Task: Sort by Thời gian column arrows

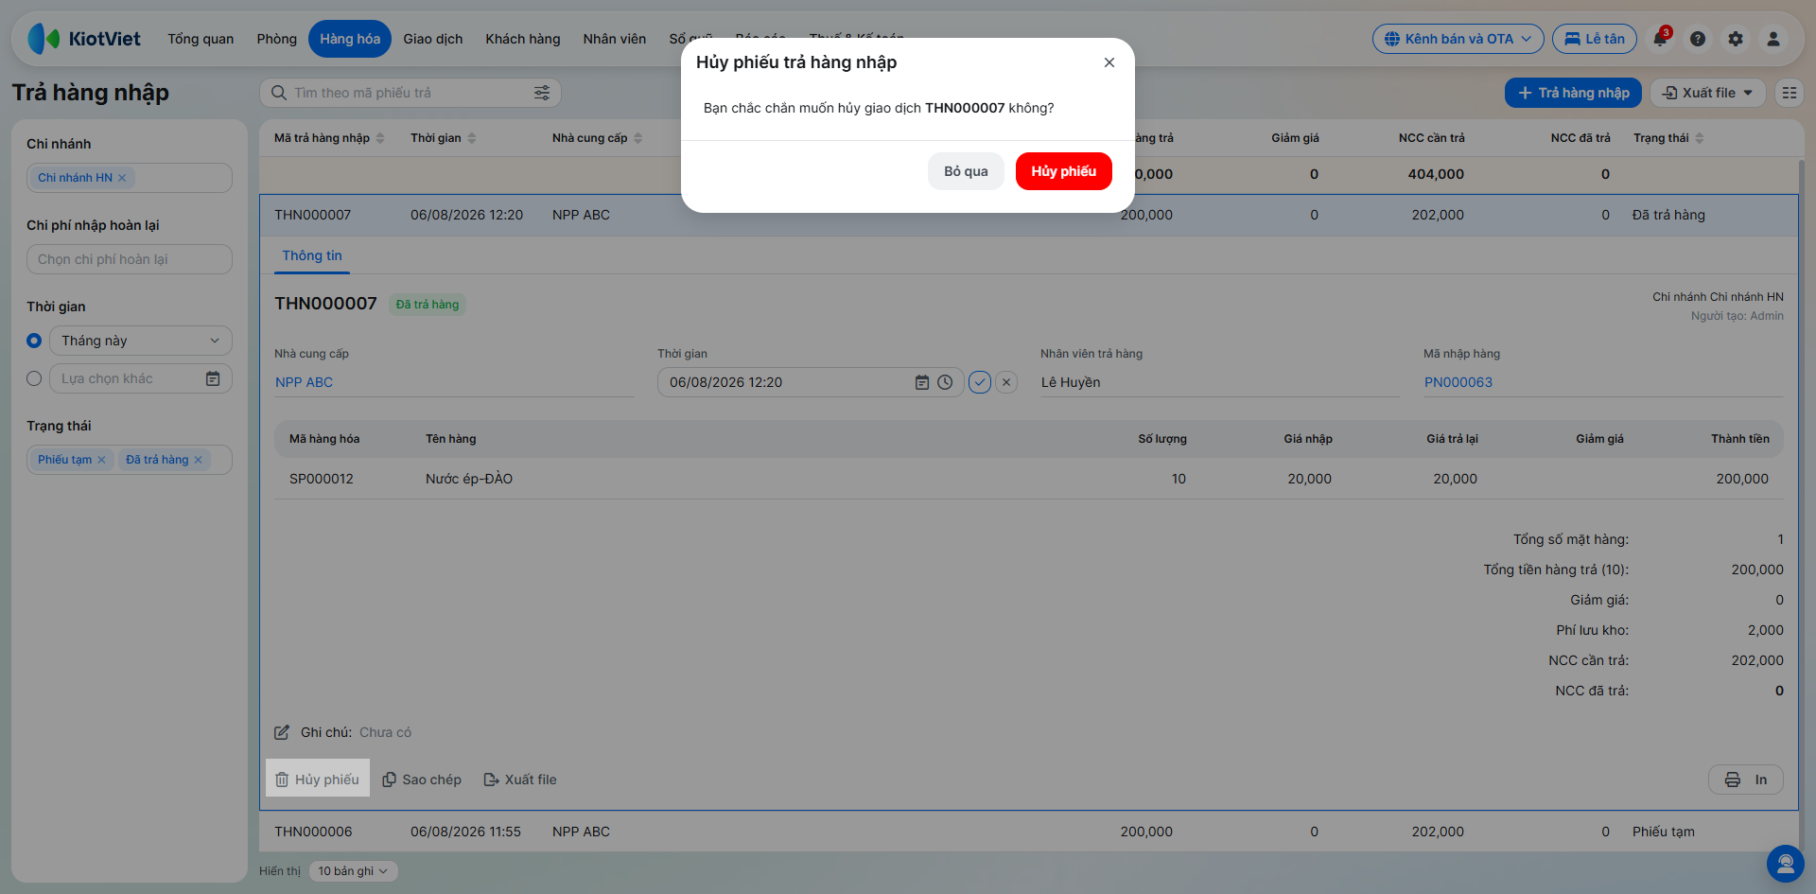Action: (x=472, y=138)
